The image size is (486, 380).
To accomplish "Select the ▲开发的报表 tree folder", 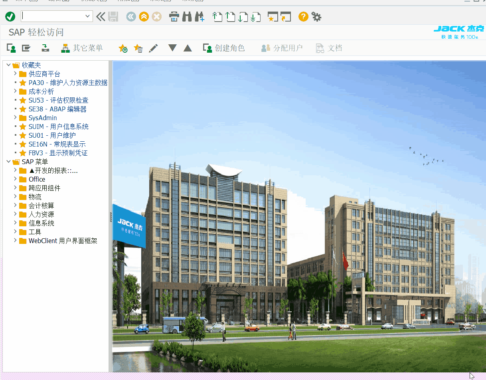I will 53,170.
